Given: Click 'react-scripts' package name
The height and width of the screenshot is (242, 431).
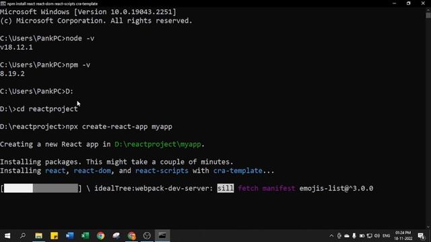Looking at the screenshot, I should click(x=162, y=171).
